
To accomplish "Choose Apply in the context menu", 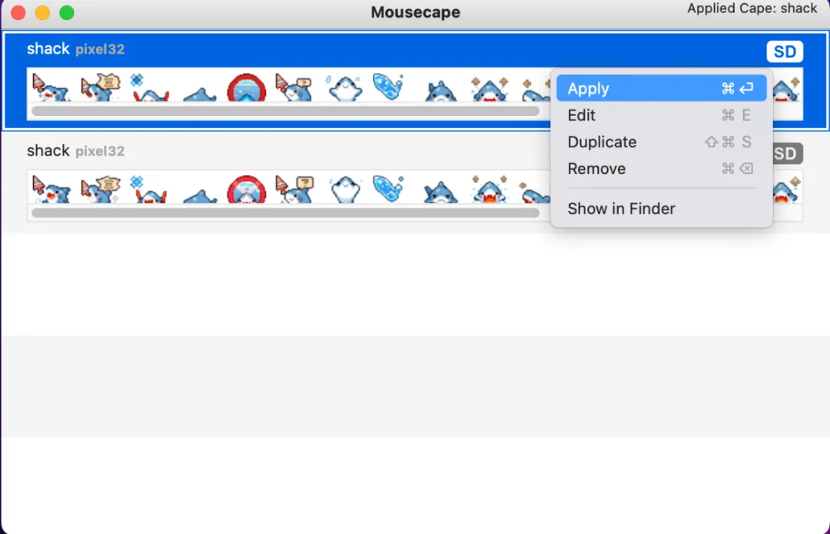I will [x=661, y=88].
